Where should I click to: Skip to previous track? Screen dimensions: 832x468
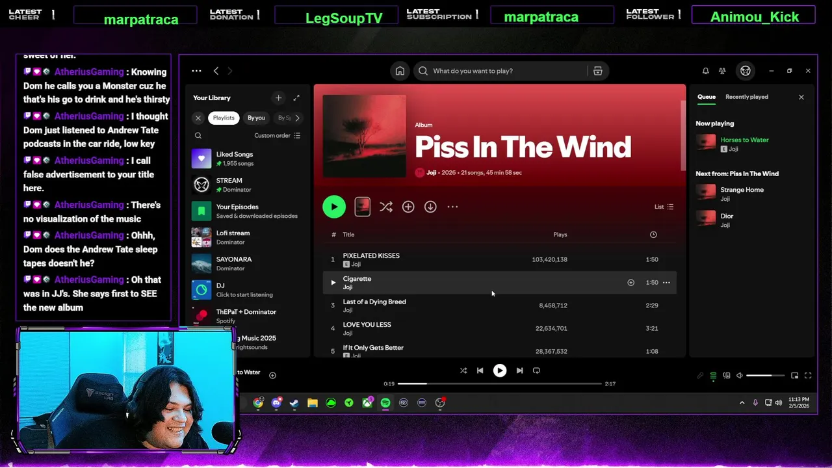coord(480,370)
